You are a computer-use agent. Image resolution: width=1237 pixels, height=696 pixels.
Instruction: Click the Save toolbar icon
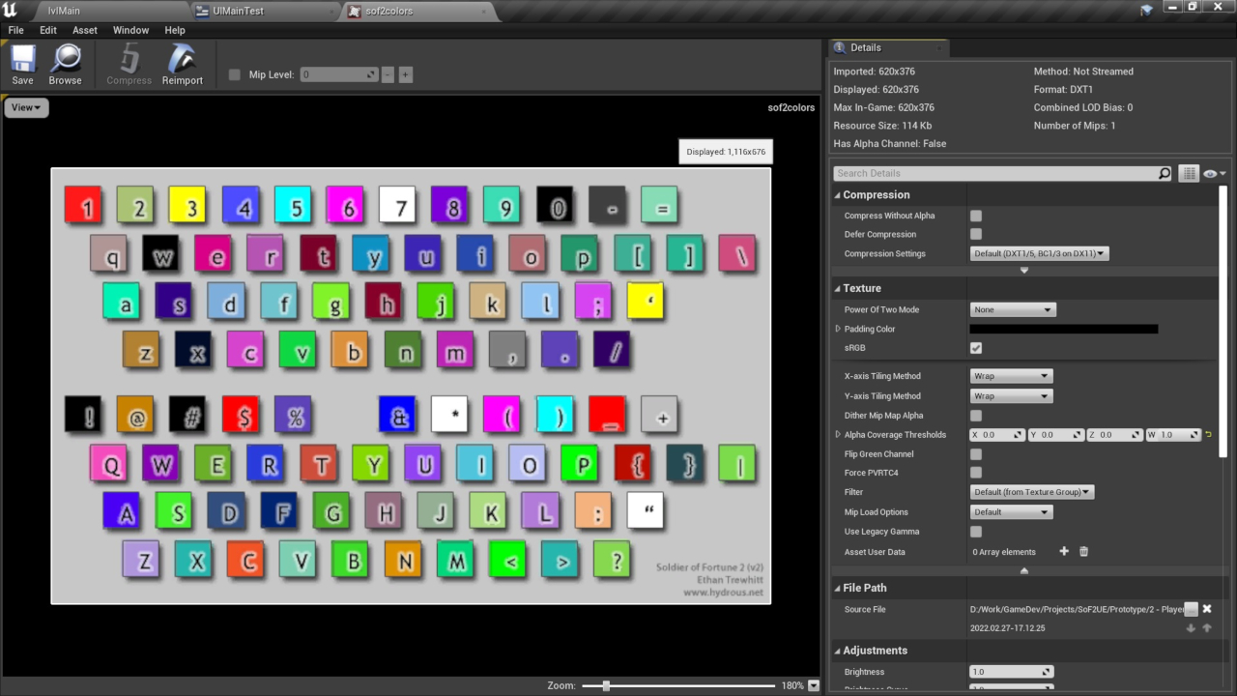pyautogui.click(x=22, y=65)
